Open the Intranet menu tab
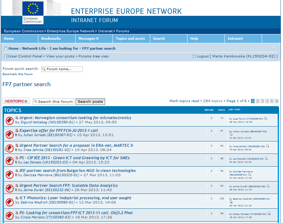 pos(243,39)
